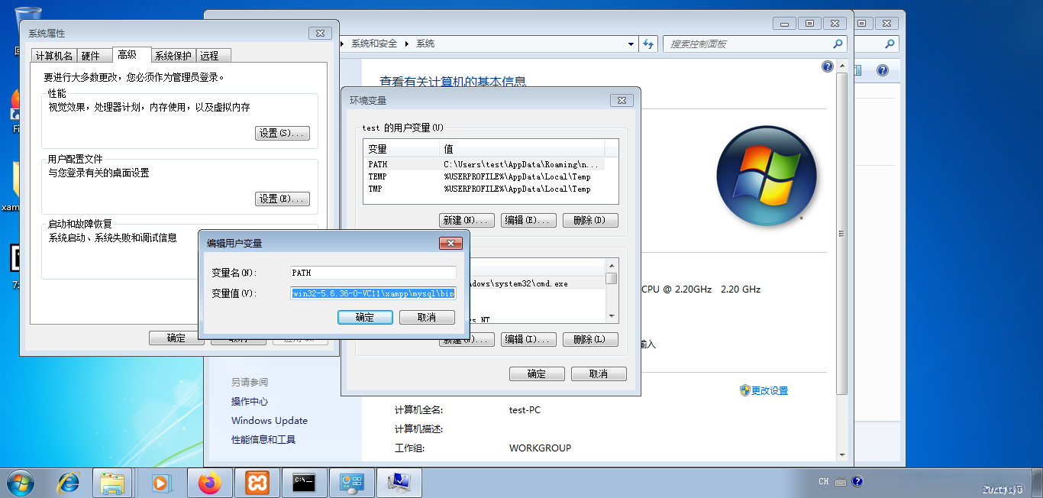Click the CH language indicator in tray
1043x498 pixels.
coord(823,482)
